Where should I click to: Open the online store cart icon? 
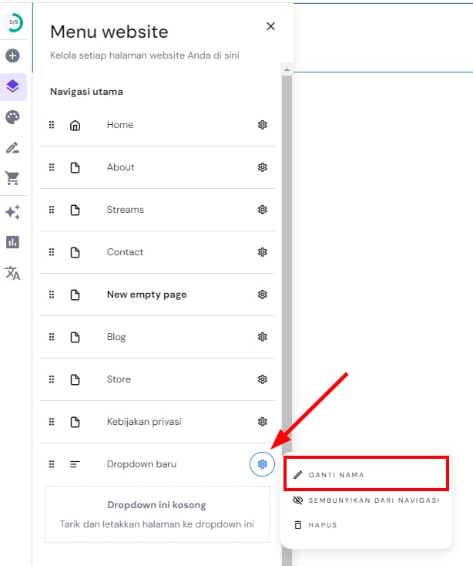[x=13, y=179]
